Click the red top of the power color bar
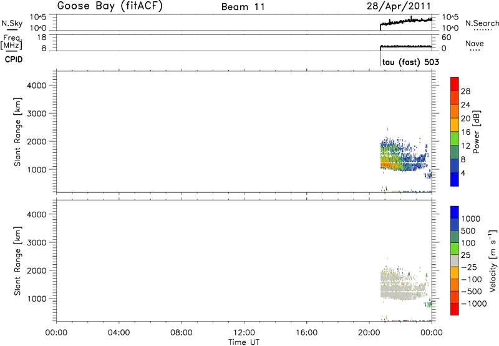This screenshot has width=499, height=346. (455, 84)
